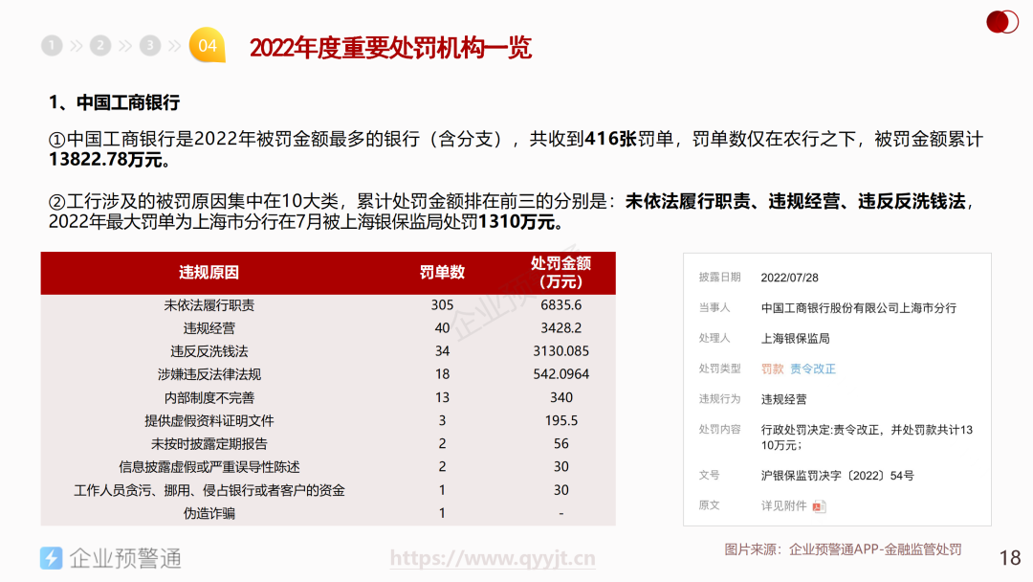Click the blue 责令改正 tag

click(813, 369)
